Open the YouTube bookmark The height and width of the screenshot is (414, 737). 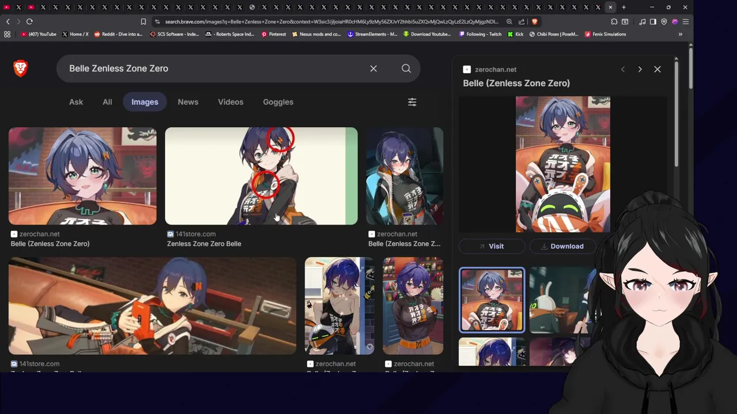[x=39, y=34]
